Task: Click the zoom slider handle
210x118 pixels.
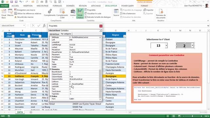Action: point(193,116)
